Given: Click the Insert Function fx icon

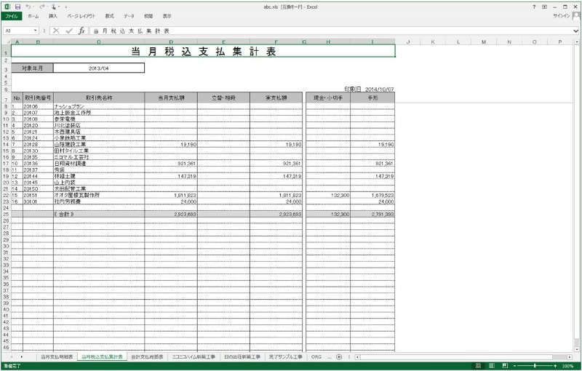Looking at the screenshot, I should click(81, 31).
